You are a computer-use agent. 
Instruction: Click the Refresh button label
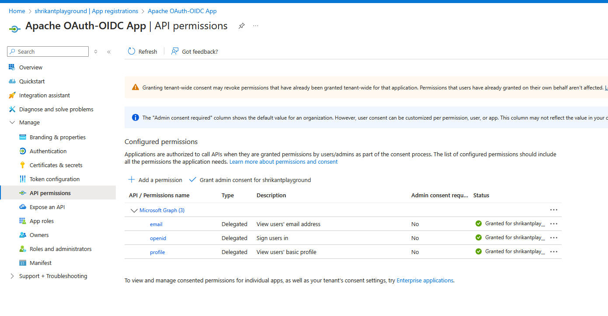(x=148, y=52)
